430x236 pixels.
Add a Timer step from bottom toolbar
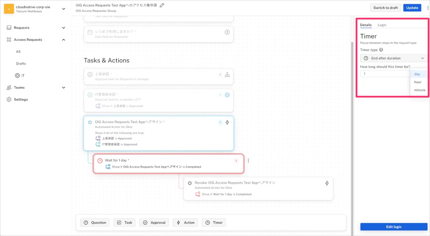point(214,222)
